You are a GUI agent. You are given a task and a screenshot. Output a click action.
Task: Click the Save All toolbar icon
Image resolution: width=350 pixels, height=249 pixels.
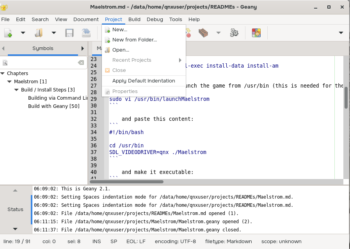click(x=86, y=33)
